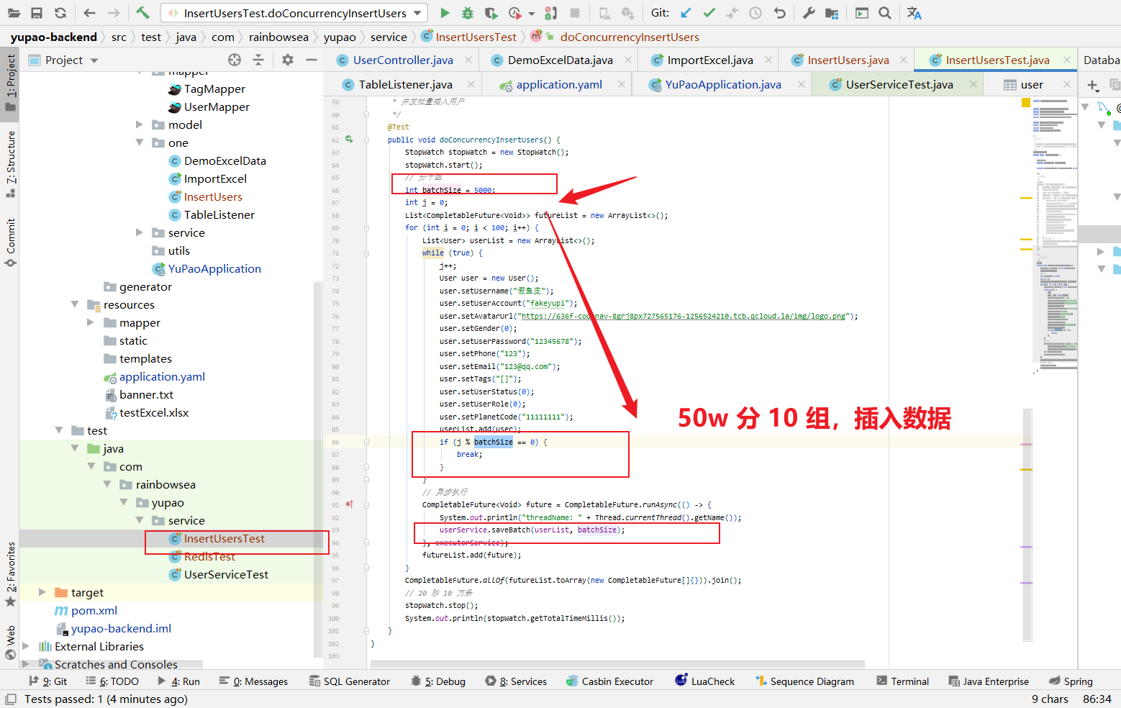Open the Project Structure icon

(832, 13)
